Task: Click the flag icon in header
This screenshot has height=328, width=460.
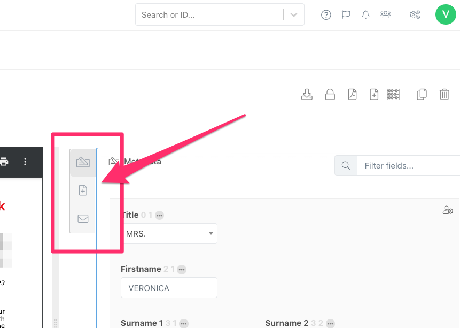Action: click(x=346, y=15)
